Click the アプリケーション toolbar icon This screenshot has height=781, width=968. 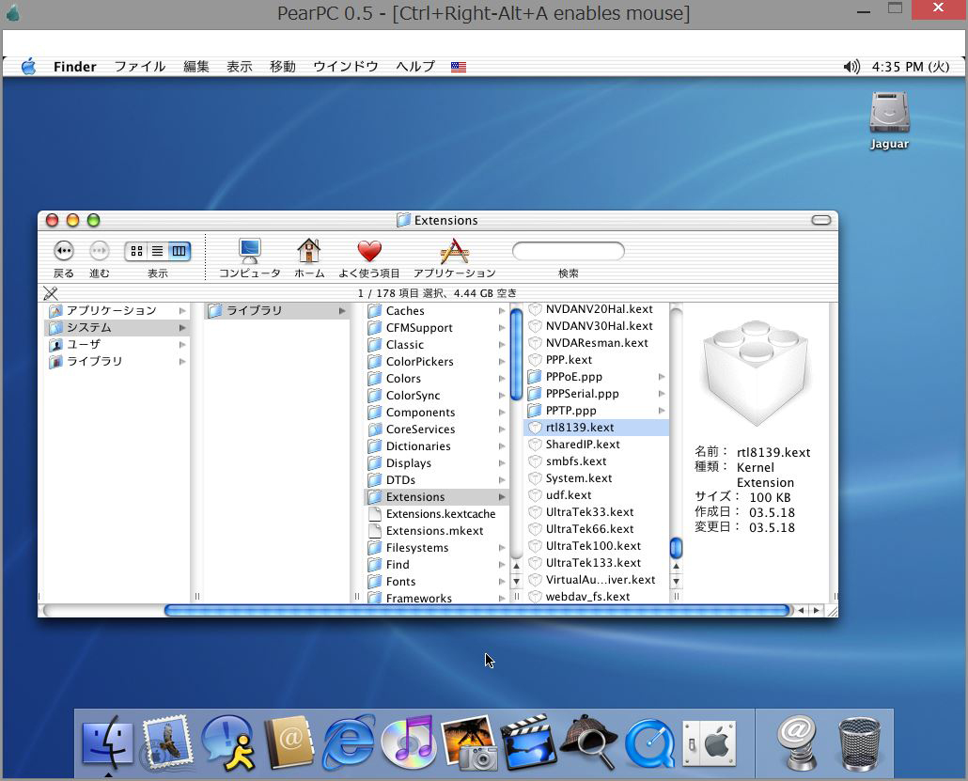pos(454,251)
